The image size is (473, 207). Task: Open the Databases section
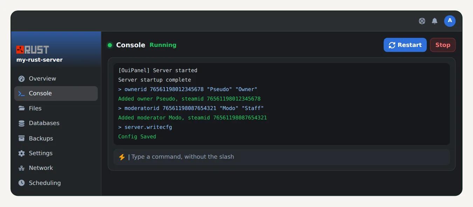56,123
